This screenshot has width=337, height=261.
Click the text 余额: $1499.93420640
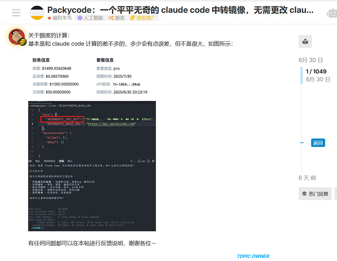(x=52, y=69)
